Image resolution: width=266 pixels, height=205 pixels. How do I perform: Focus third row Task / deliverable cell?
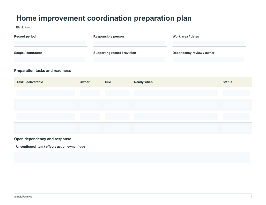click(46, 117)
